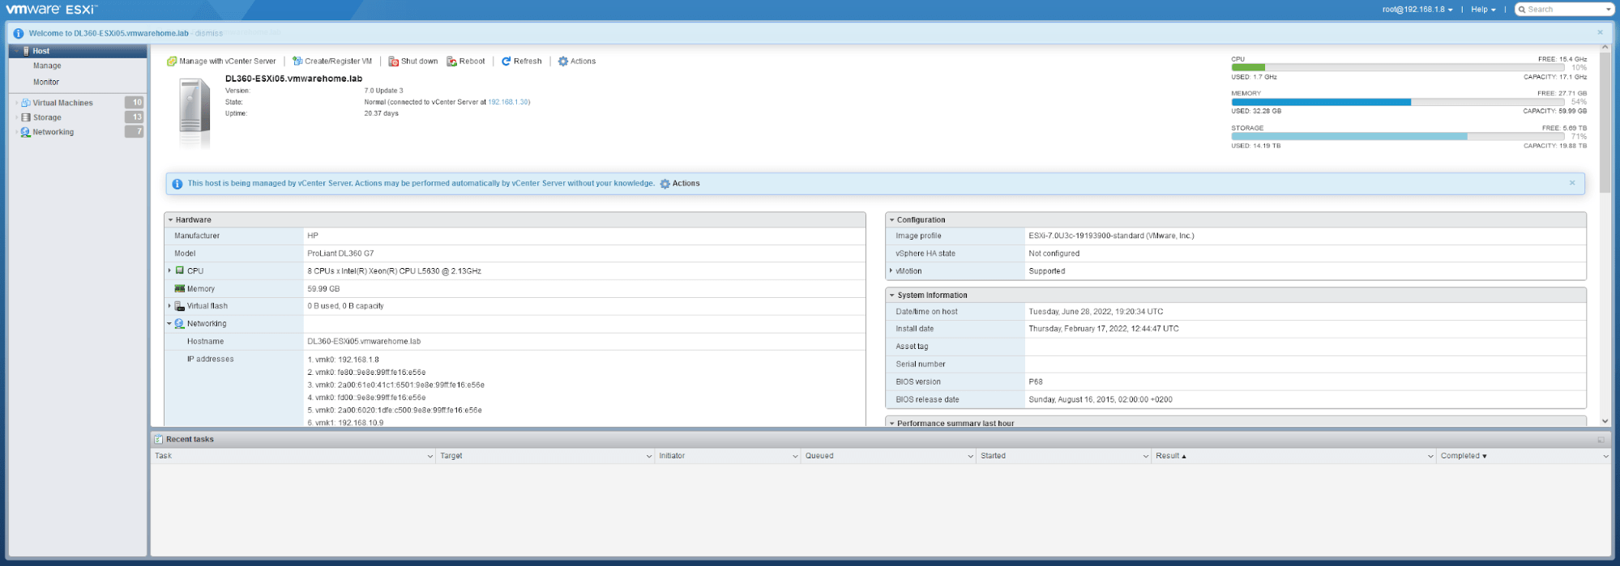Click the Host server icon in navigator
Screen dimensions: 1620x566
pyautogui.click(x=27, y=51)
